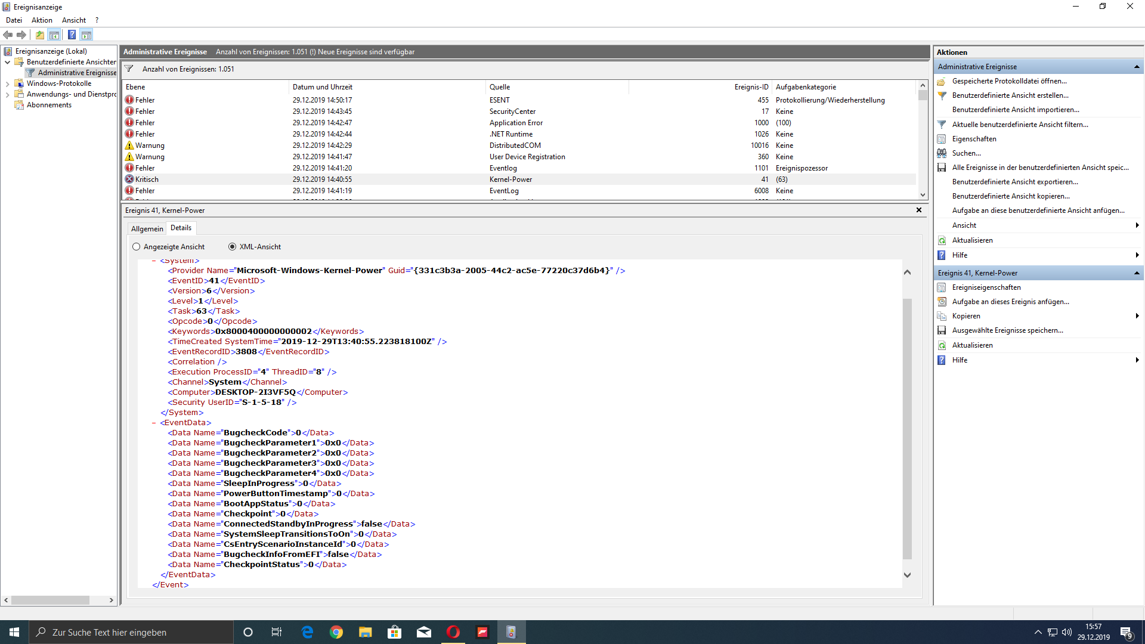Screen dimensions: 1145x644
Task: Select the XML-Ansicht radio button
Action: [232, 247]
